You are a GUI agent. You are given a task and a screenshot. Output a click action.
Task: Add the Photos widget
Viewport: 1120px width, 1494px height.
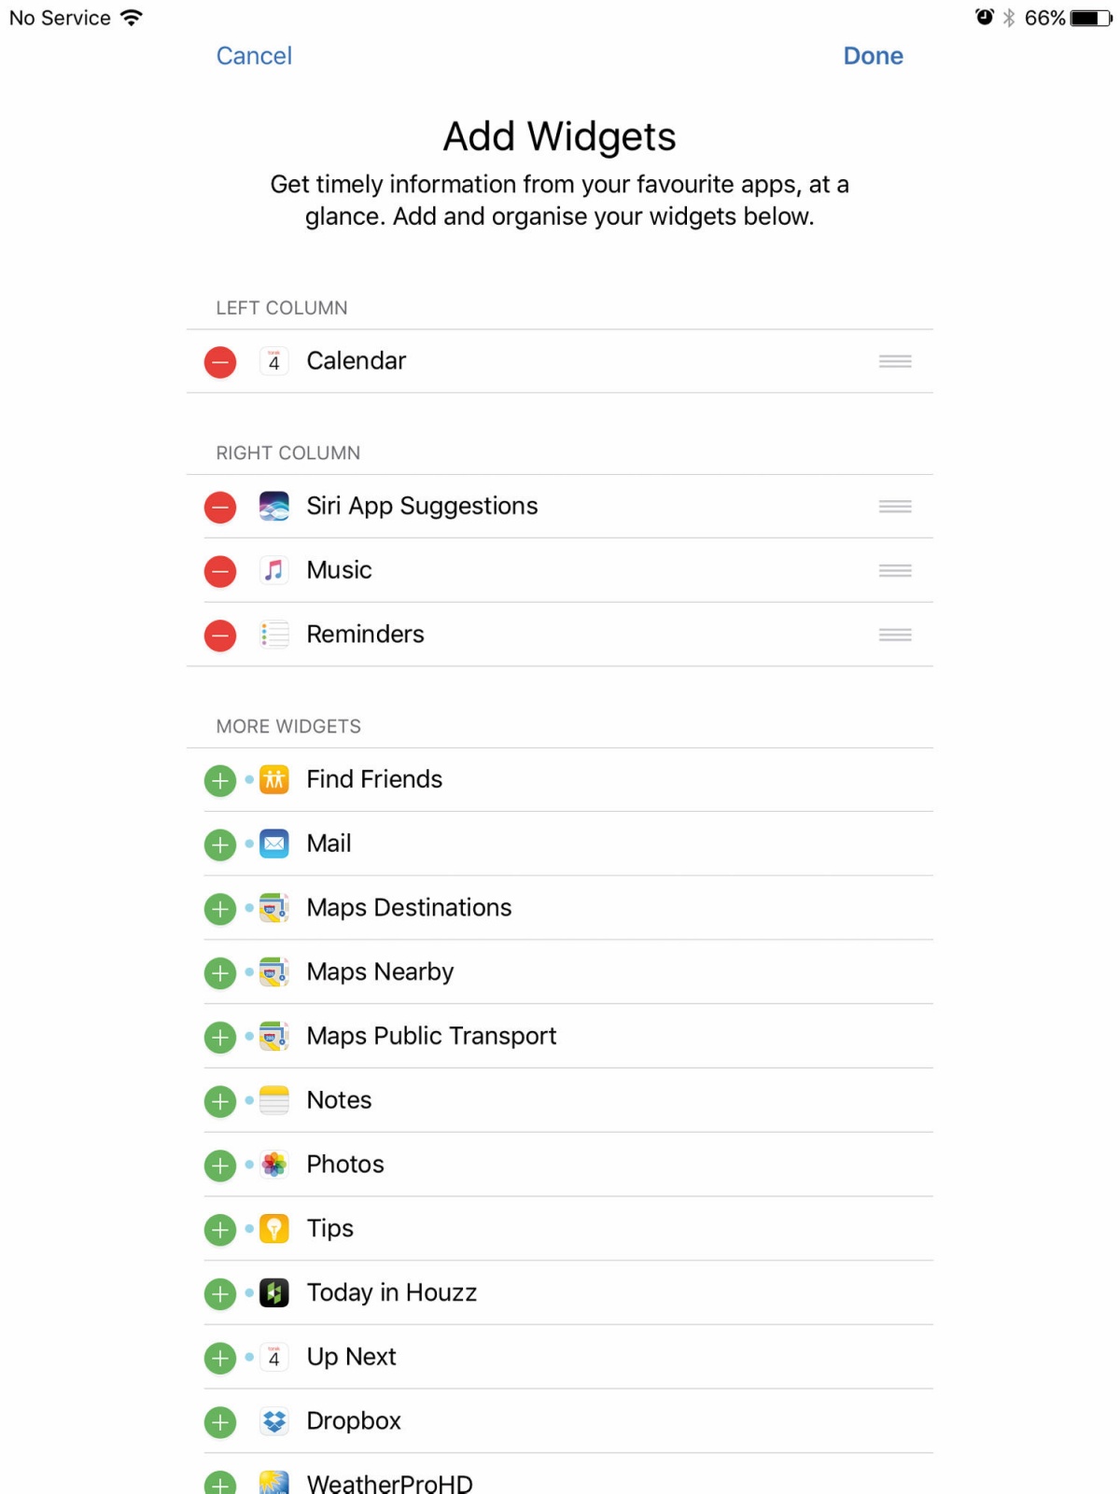[x=220, y=1166]
